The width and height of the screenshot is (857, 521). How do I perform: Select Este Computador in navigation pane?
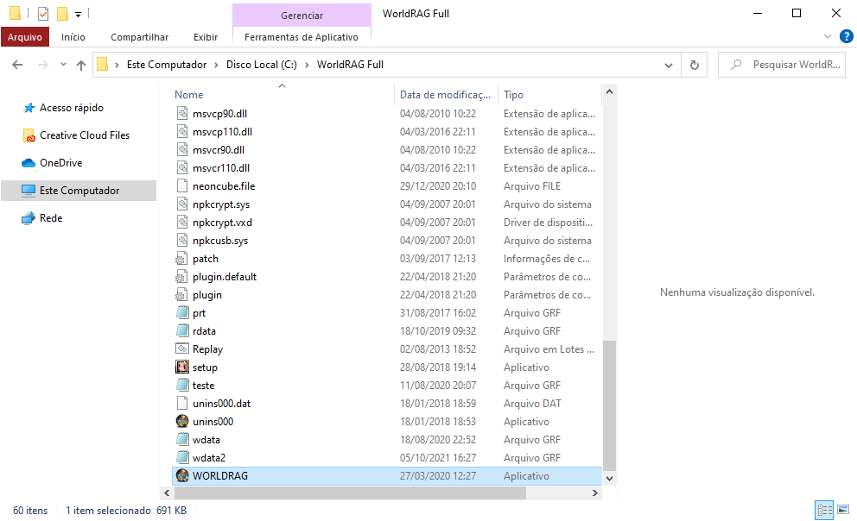(79, 191)
